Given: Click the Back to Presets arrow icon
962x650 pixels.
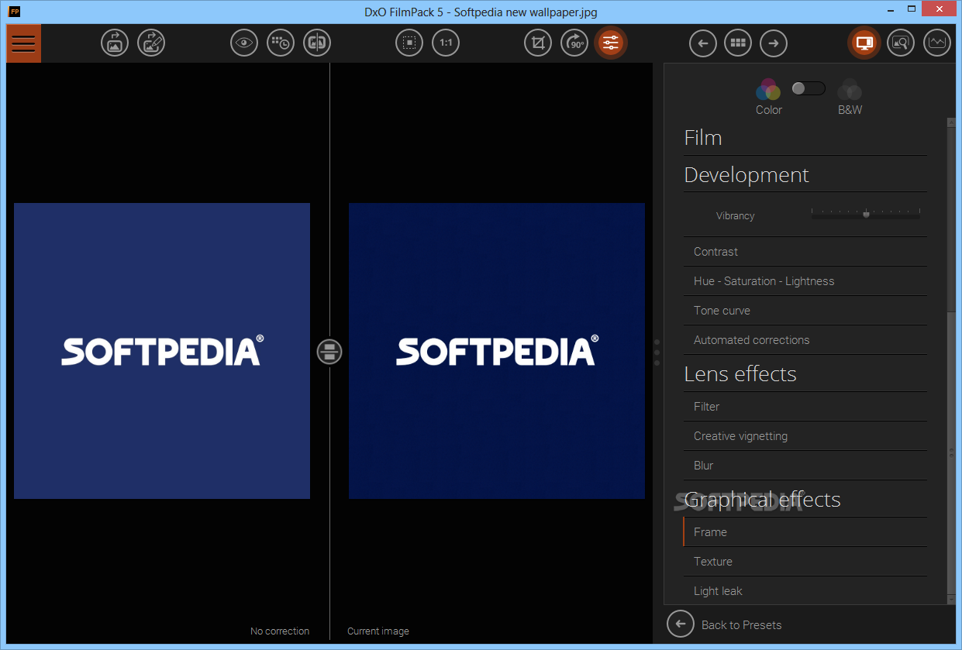Looking at the screenshot, I should coord(681,624).
